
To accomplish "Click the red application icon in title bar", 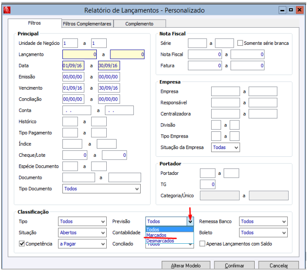I will tap(7, 10).
